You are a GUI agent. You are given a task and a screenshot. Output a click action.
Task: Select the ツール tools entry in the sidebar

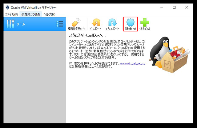click(x=34, y=24)
